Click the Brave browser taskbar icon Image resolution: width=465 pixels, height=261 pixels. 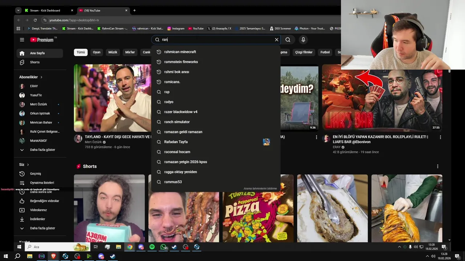(53, 256)
